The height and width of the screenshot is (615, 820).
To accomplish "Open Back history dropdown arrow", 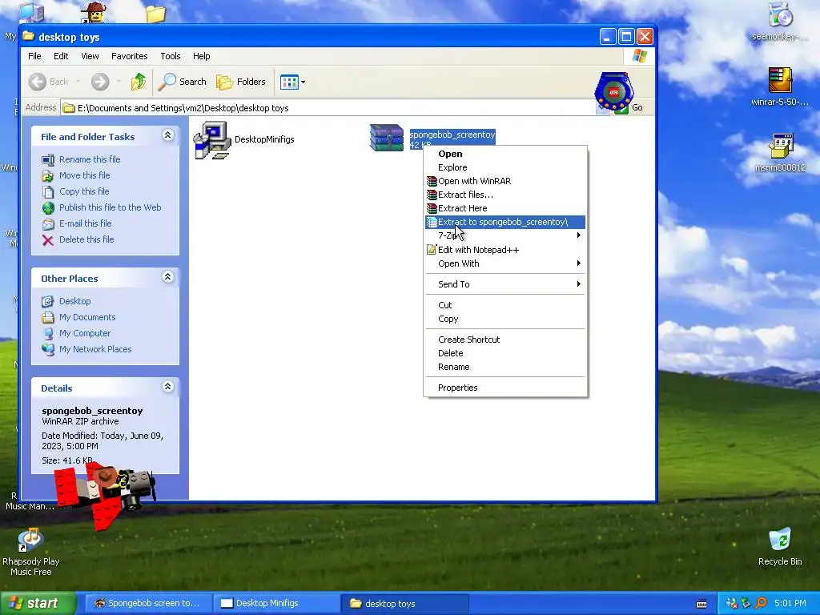I will click(x=78, y=82).
